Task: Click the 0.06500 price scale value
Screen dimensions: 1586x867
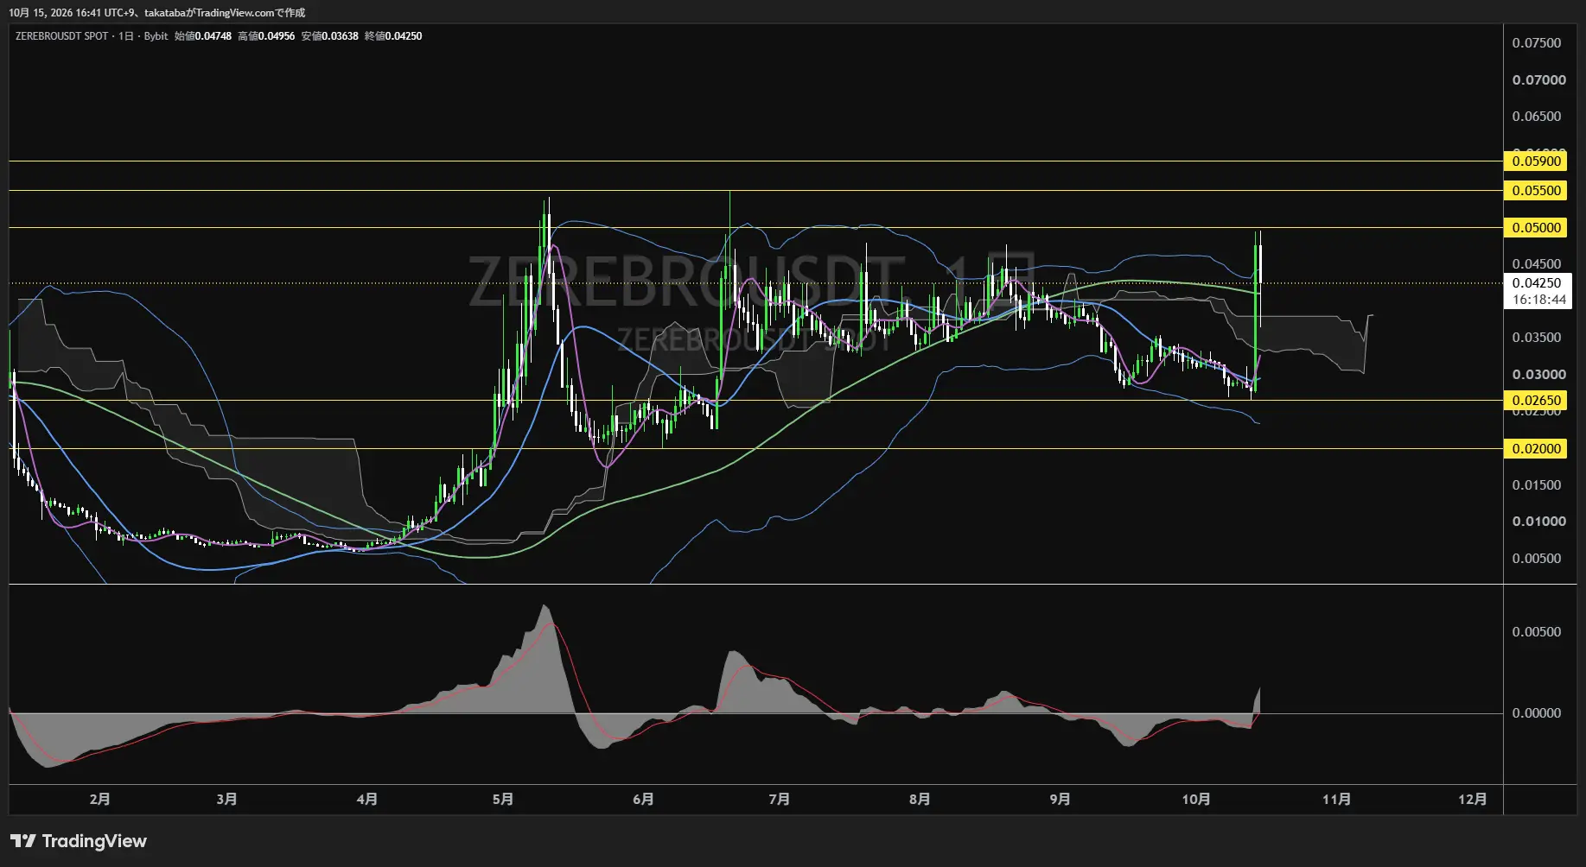Action: 1537,117
